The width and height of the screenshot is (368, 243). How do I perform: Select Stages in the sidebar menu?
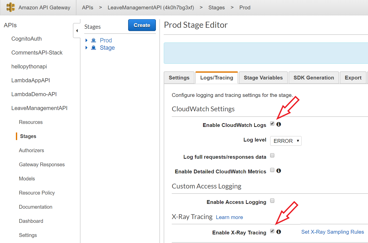[x=28, y=136]
